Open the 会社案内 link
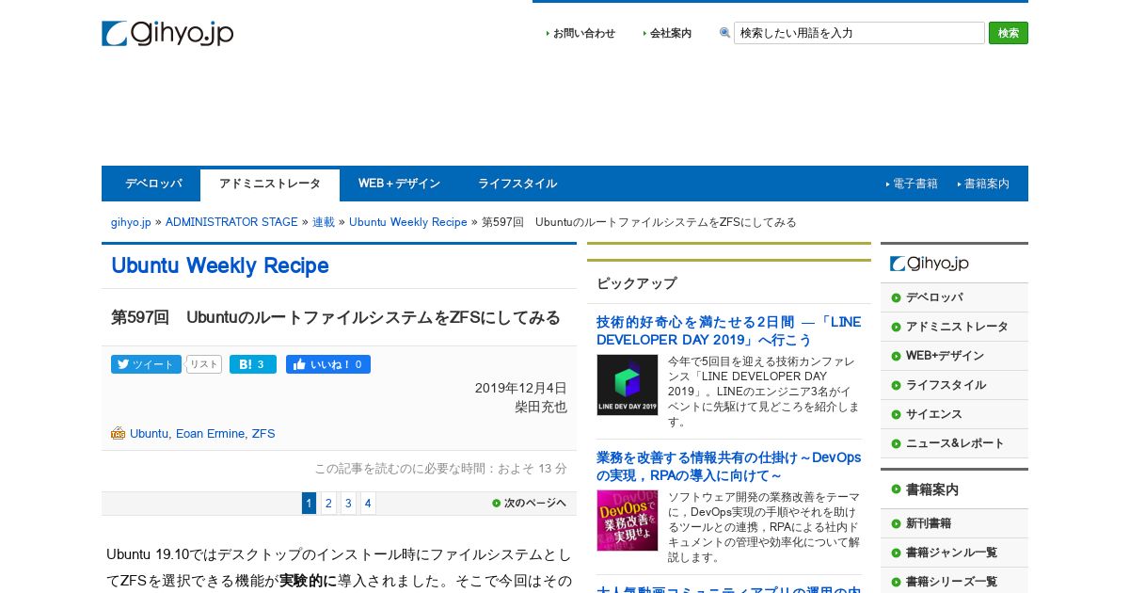This screenshot has width=1129, height=593. pos(671,33)
